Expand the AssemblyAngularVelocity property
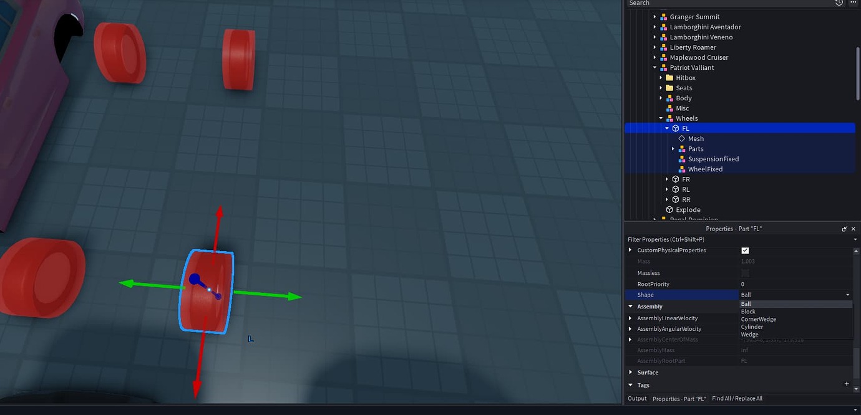861x415 pixels. 630,328
